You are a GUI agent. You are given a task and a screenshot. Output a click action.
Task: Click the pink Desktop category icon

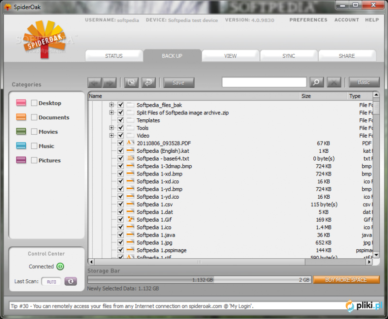[21, 103]
